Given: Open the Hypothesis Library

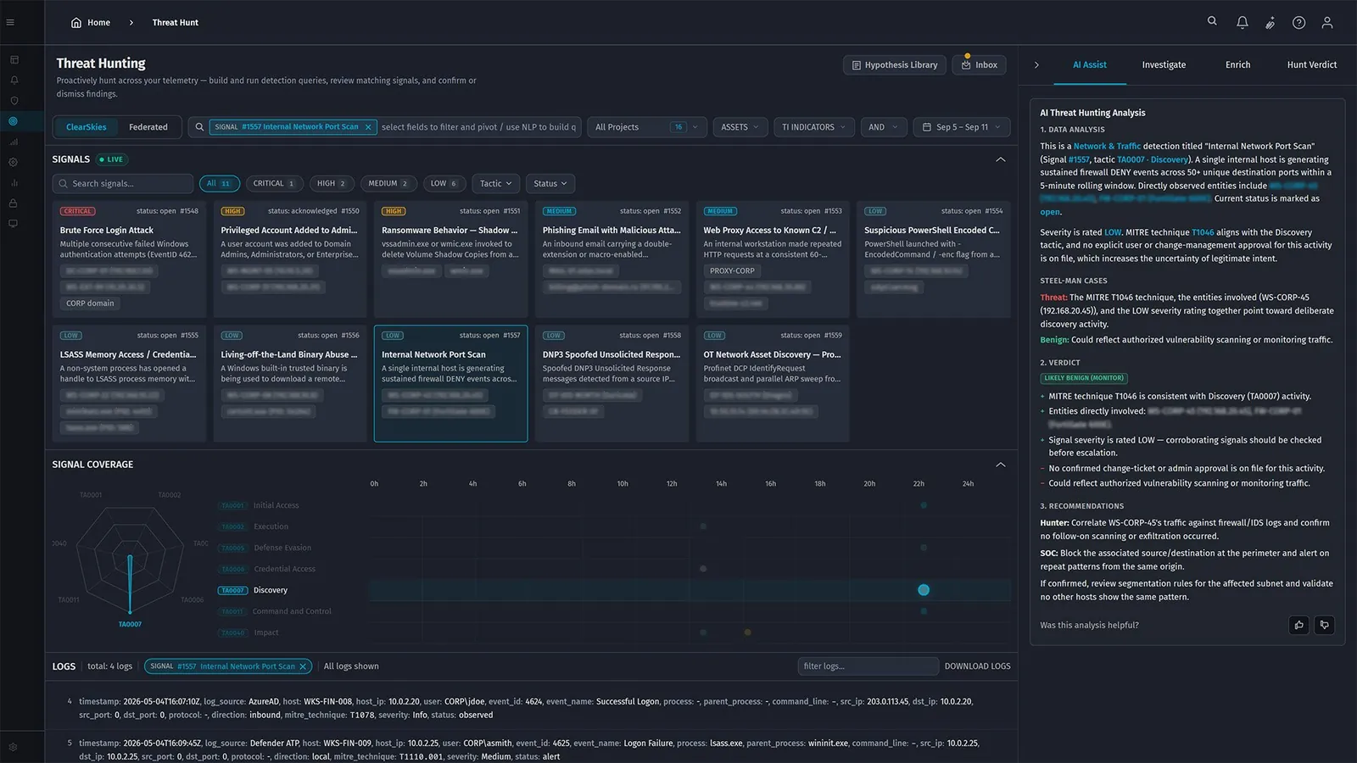Looking at the screenshot, I should point(895,65).
